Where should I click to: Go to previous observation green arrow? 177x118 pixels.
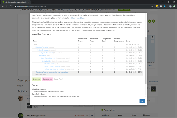click(150, 21)
